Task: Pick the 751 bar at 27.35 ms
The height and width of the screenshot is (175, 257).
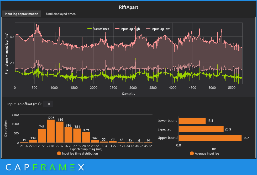Action: pyautogui.click(x=77, y=135)
